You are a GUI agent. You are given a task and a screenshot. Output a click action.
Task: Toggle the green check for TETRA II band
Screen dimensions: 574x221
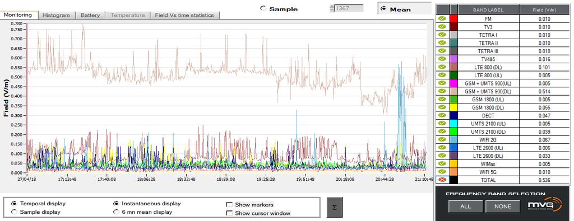click(442, 43)
